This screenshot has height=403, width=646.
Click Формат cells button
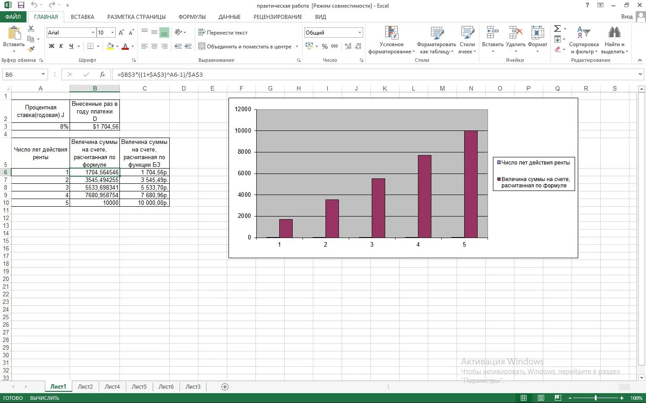tap(537, 39)
